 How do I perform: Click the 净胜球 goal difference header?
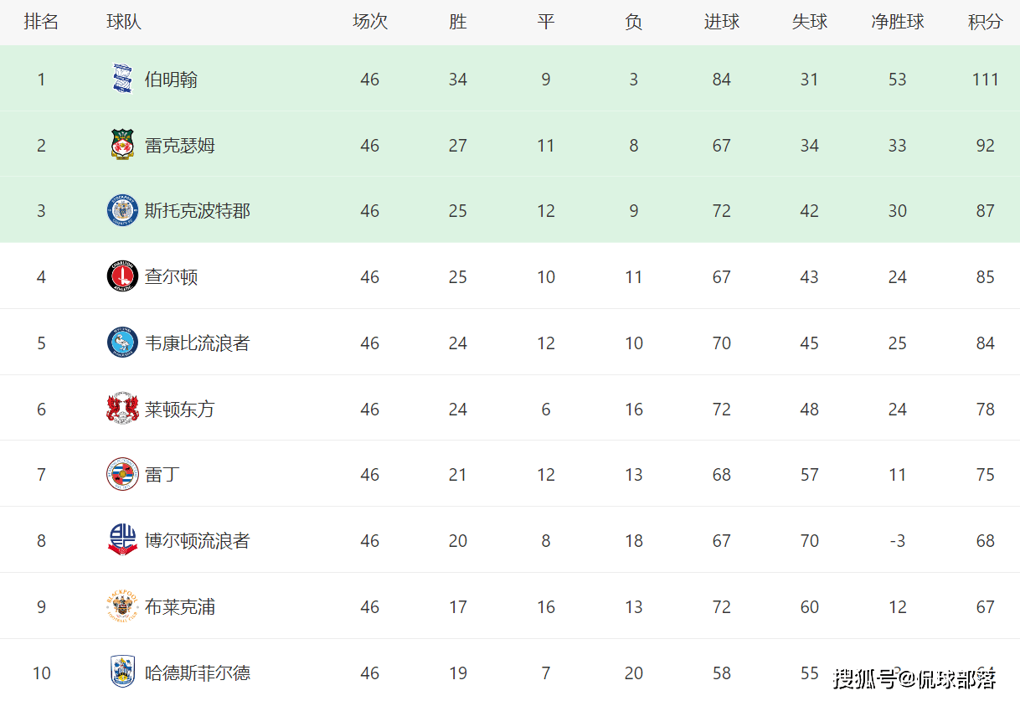[x=897, y=22]
